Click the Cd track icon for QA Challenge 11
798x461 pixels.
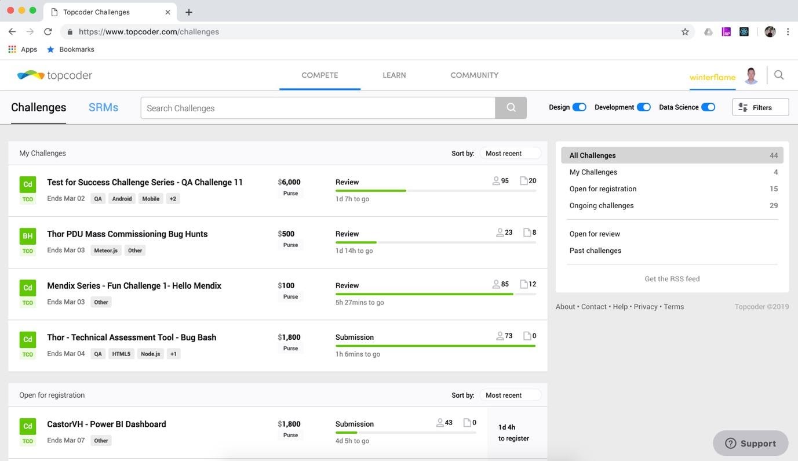(x=27, y=184)
